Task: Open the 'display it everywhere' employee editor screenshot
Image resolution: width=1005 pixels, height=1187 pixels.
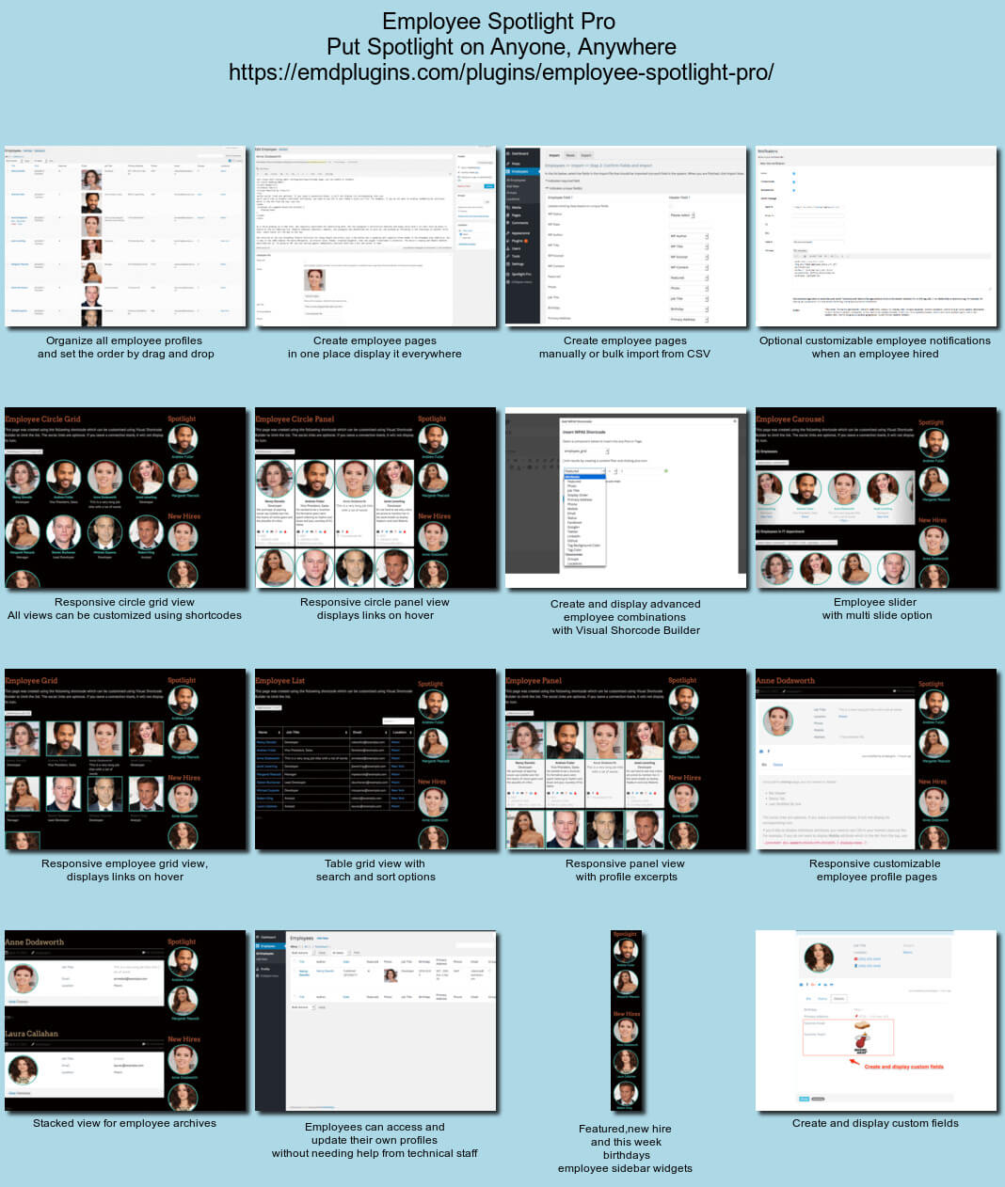Action: [375, 236]
